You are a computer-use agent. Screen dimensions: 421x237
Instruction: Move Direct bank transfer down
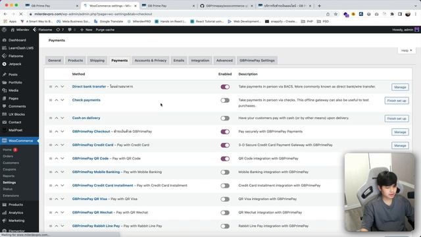pyautogui.click(x=62, y=86)
